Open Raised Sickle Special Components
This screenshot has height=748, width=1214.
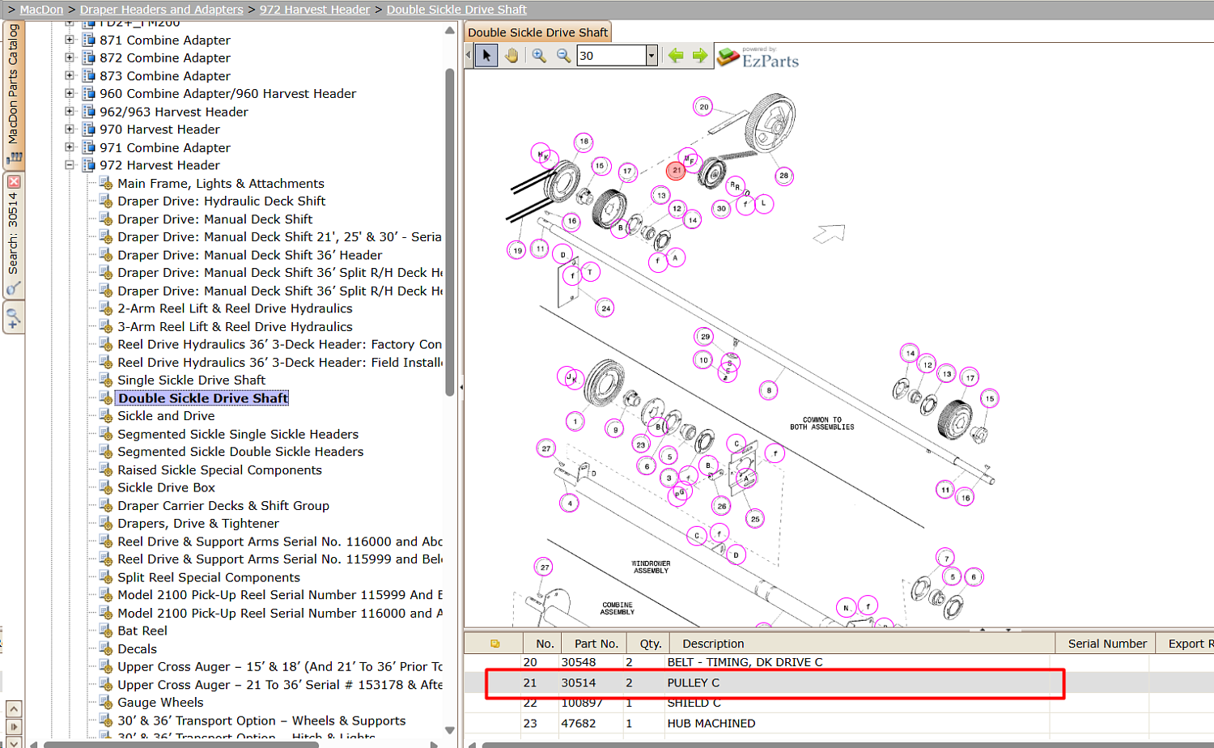click(219, 470)
